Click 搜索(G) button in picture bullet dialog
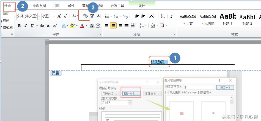Image resolution: width=261 pixels, height=121 pixels. point(225,88)
